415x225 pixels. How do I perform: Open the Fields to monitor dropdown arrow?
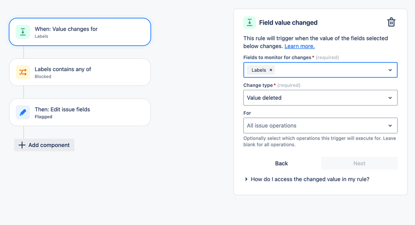390,70
